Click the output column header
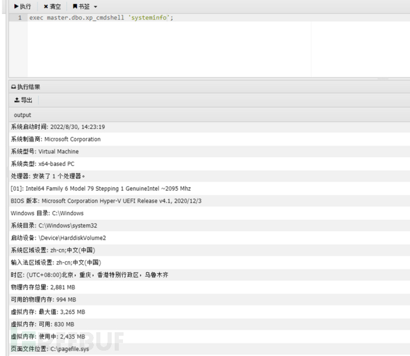Screen dimensions: 410x356 pos(209,115)
